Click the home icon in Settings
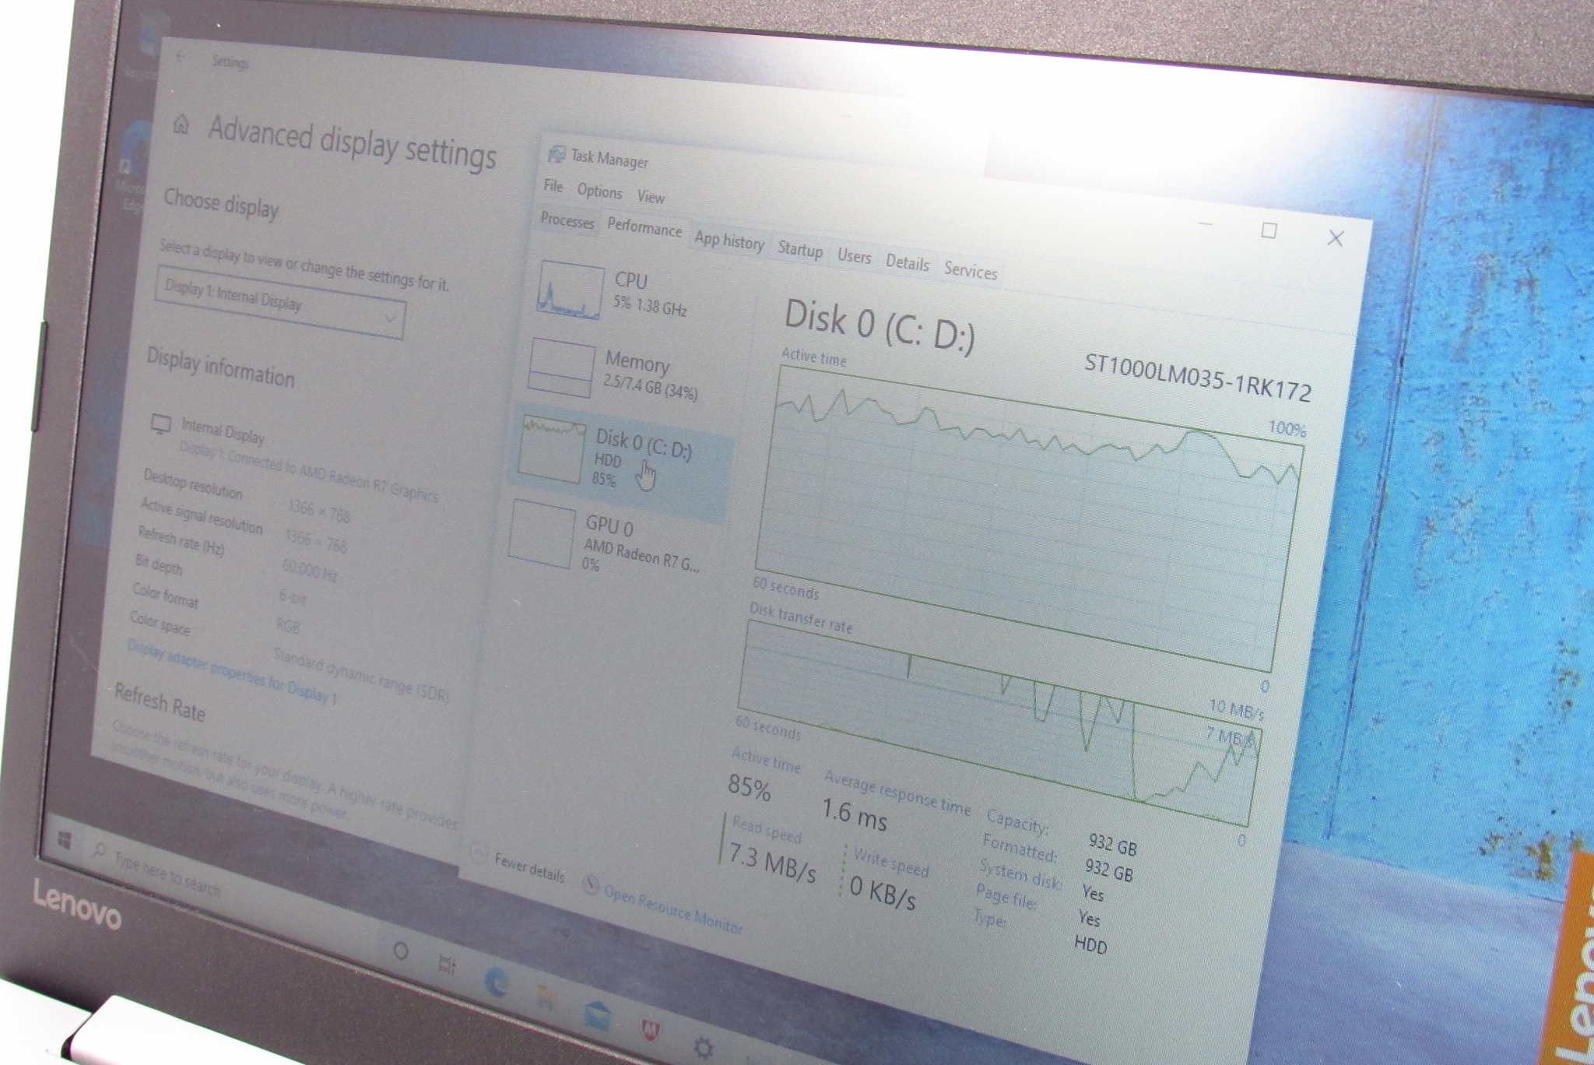This screenshot has height=1065, width=1594. tap(181, 125)
